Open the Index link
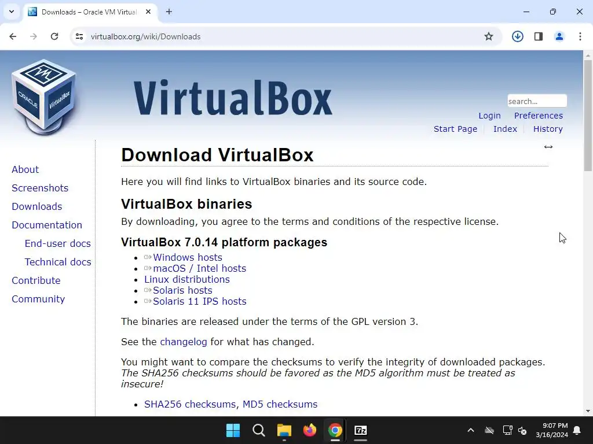 (x=505, y=129)
